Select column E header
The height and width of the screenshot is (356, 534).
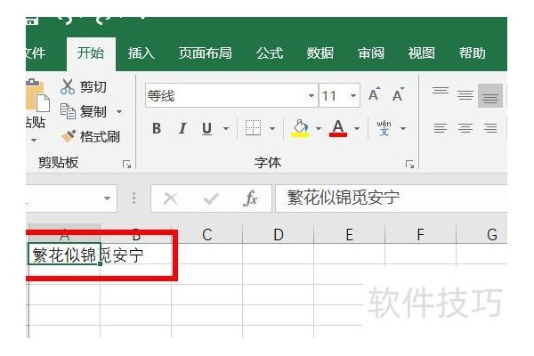[x=350, y=234]
